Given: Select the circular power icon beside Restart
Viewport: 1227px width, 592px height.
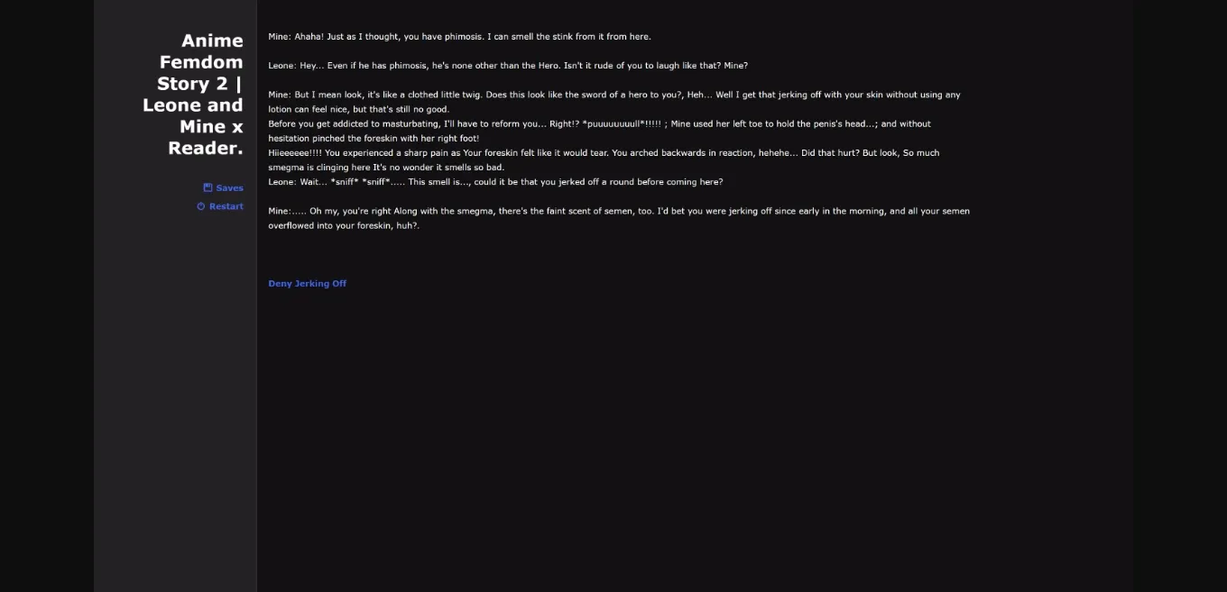Looking at the screenshot, I should click(199, 206).
